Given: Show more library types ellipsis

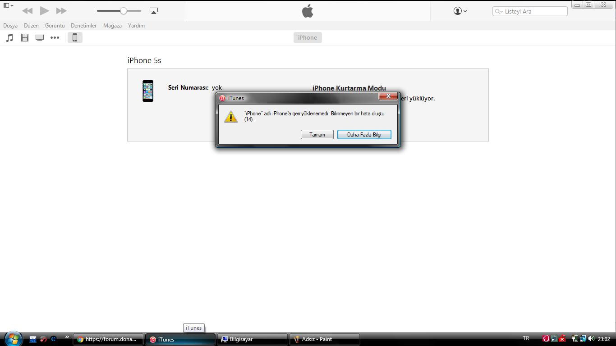Looking at the screenshot, I should point(55,38).
